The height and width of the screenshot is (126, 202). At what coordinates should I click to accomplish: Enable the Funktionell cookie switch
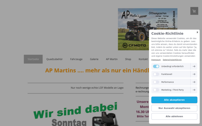pos(156,74)
